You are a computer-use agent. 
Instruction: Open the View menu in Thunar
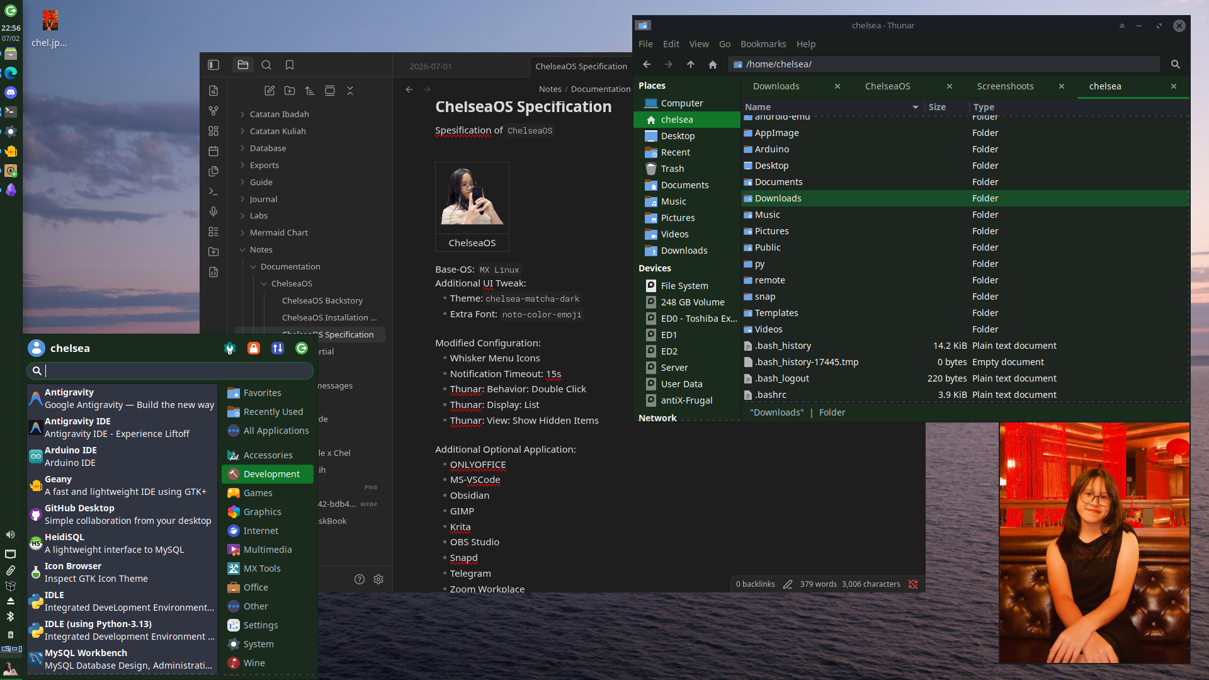tap(699, 44)
